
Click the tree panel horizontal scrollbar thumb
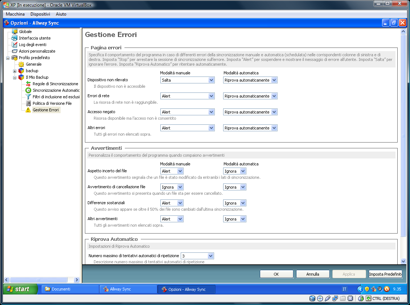(x=38, y=280)
